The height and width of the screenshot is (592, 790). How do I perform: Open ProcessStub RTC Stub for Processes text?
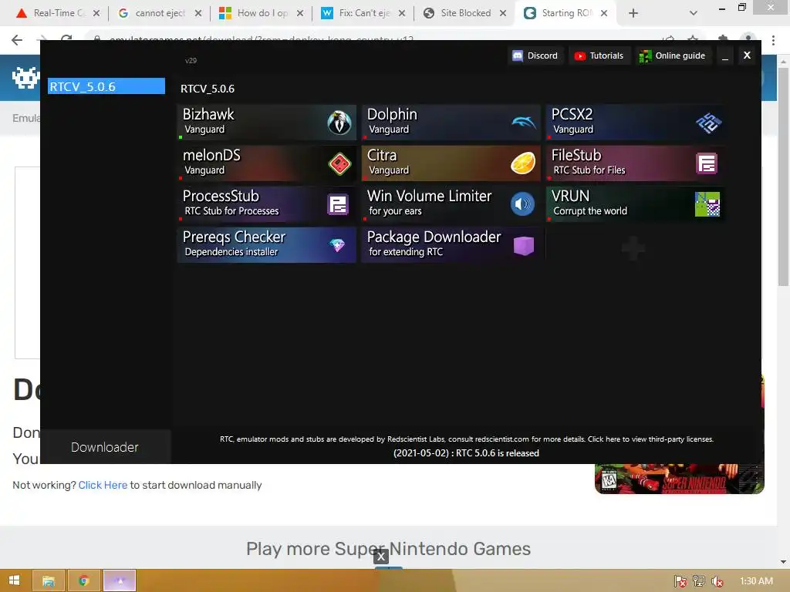(231, 203)
